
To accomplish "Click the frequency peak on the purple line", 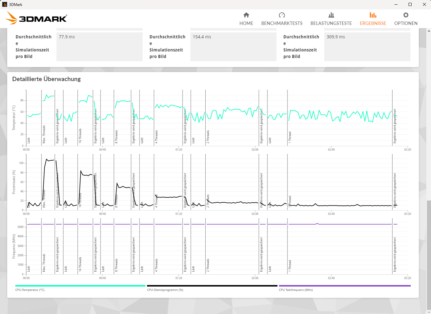I will pos(317,223).
